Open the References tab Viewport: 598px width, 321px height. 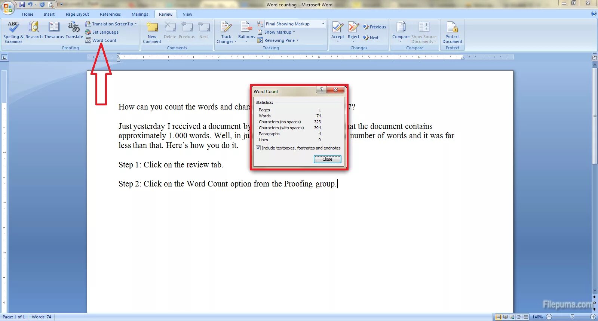[x=110, y=14]
